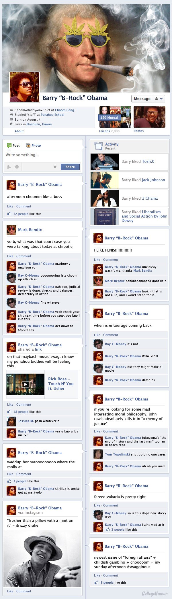The width and height of the screenshot is (172, 599).
Task: Open the gear dropdown next to Message
Action: pyautogui.click(x=159, y=99)
